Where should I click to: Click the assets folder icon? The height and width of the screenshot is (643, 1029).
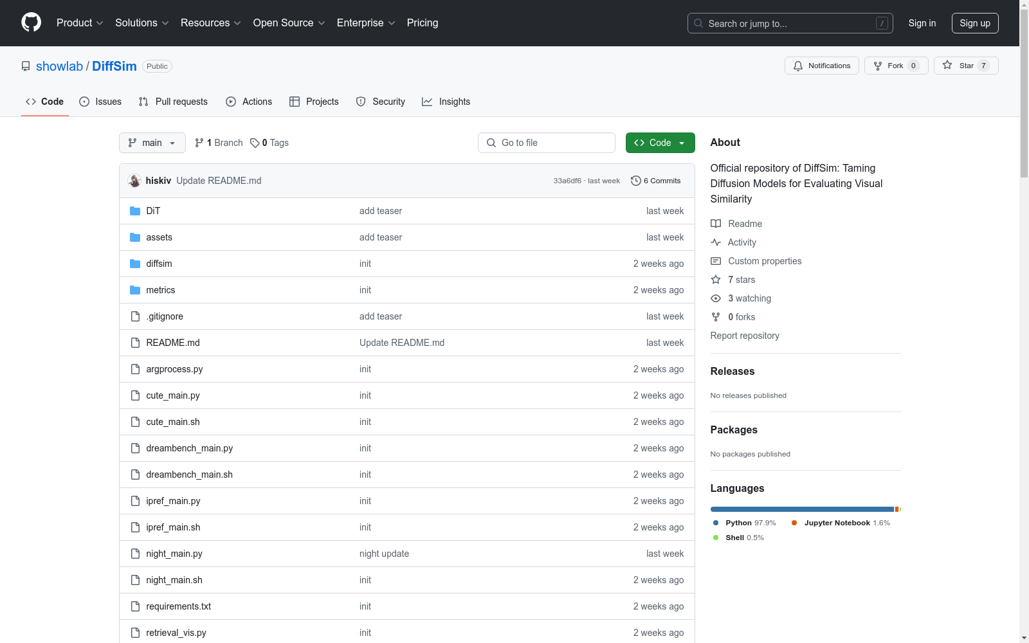[x=135, y=237]
